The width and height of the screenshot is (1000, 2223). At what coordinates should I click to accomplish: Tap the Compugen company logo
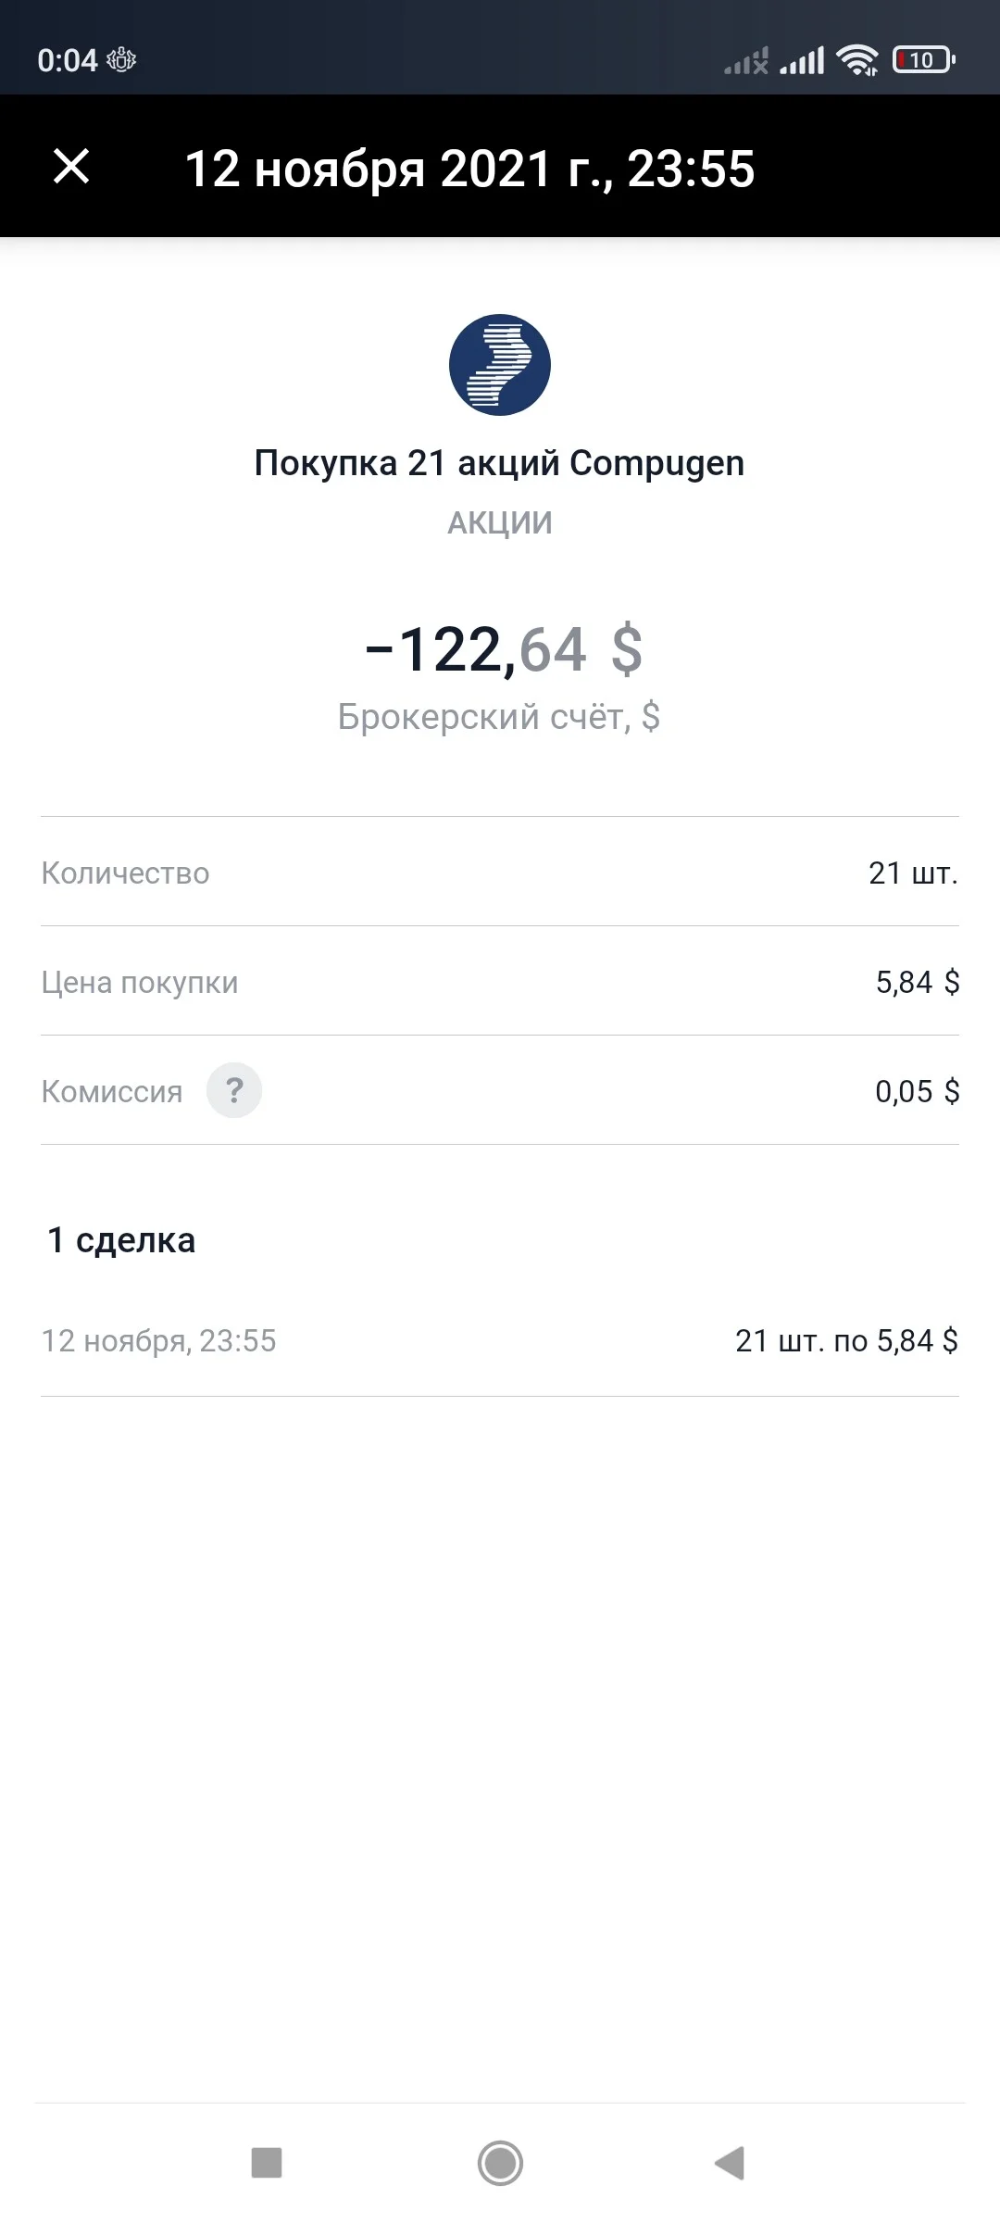click(x=500, y=365)
